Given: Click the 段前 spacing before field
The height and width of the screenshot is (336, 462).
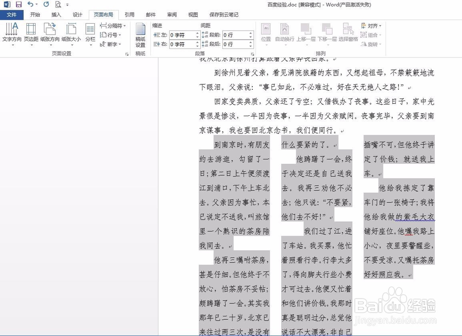Looking at the screenshot, I should 236,35.
